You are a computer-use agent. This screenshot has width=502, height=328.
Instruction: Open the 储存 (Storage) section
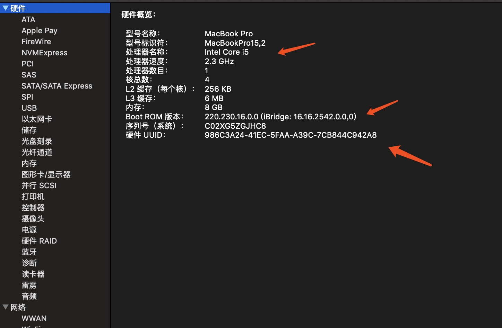point(29,130)
